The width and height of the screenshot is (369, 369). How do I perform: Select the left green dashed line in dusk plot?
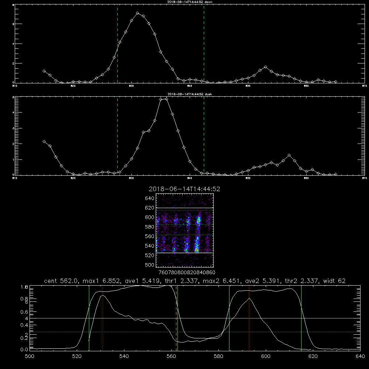pos(117,136)
